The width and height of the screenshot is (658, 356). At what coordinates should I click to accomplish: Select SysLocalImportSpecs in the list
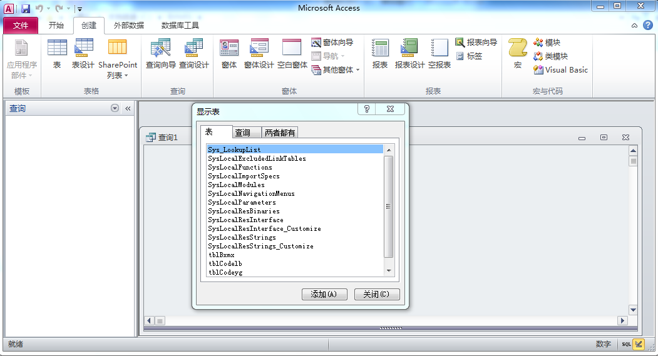coord(295,176)
